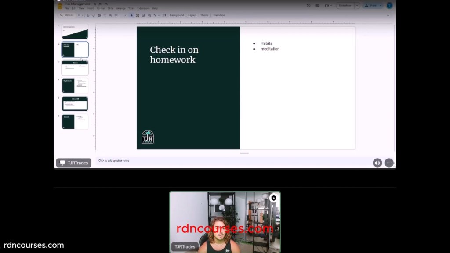Screen dimensions: 450x253
Task: Open the Extensions menu
Action: (x=143, y=9)
